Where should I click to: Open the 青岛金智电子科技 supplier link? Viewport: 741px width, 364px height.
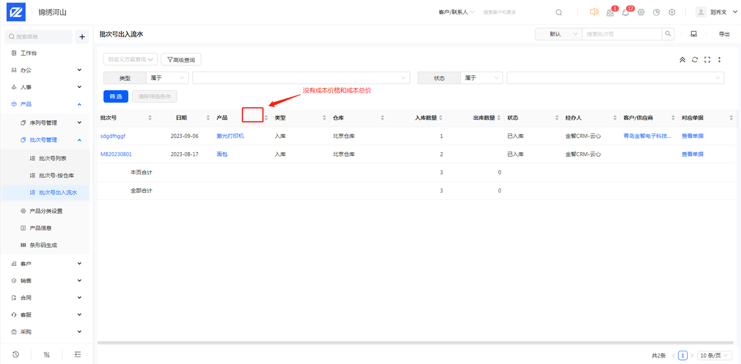[x=647, y=136]
